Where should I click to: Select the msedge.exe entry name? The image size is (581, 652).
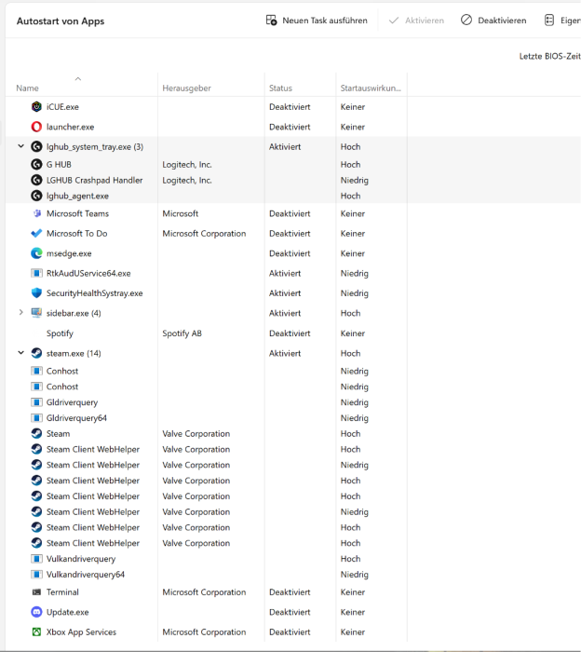point(69,253)
